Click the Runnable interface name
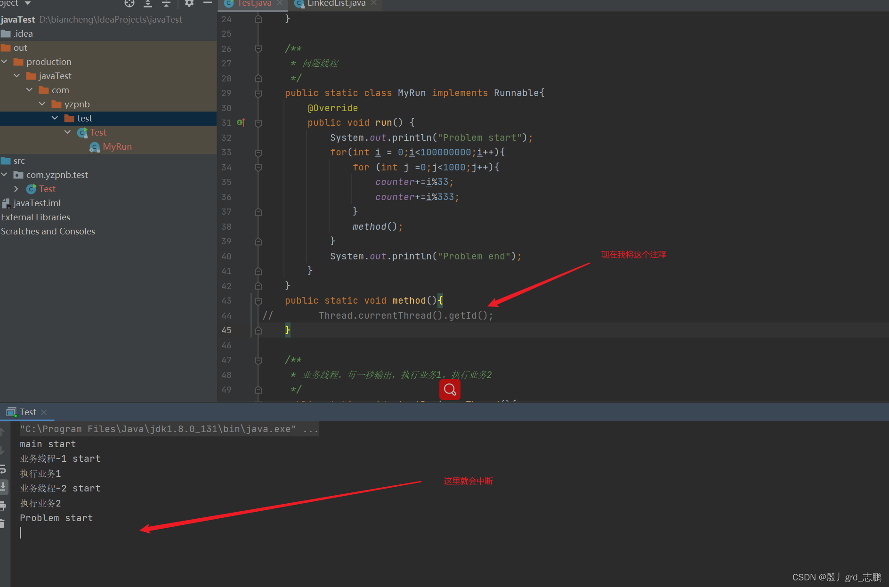Screen dimensions: 889x587 coord(517,93)
